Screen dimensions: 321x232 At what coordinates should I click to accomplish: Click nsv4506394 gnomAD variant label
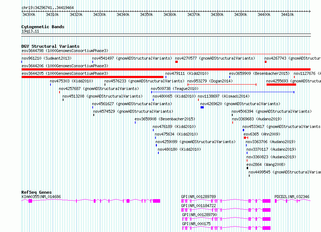pos(272,111)
